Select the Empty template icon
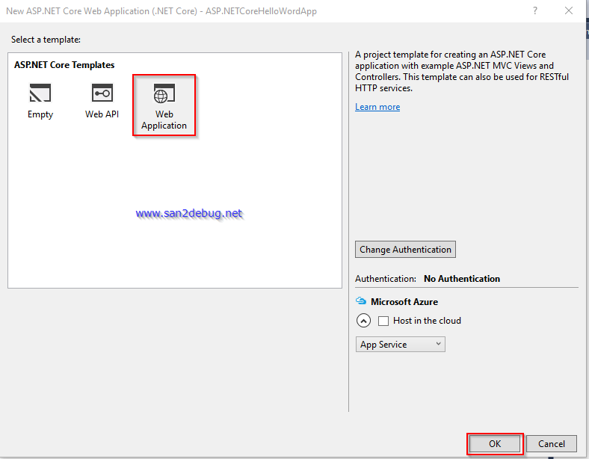This screenshot has width=589, height=459. click(40, 93)
